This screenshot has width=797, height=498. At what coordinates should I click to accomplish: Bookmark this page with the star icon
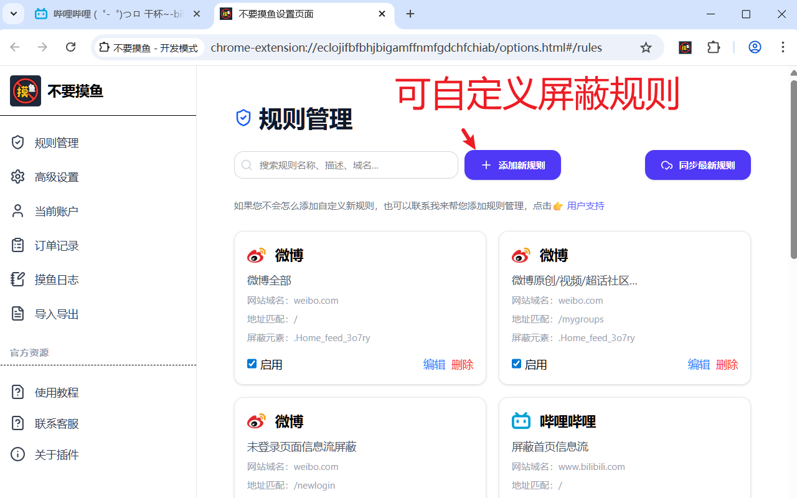pos(646,47)
